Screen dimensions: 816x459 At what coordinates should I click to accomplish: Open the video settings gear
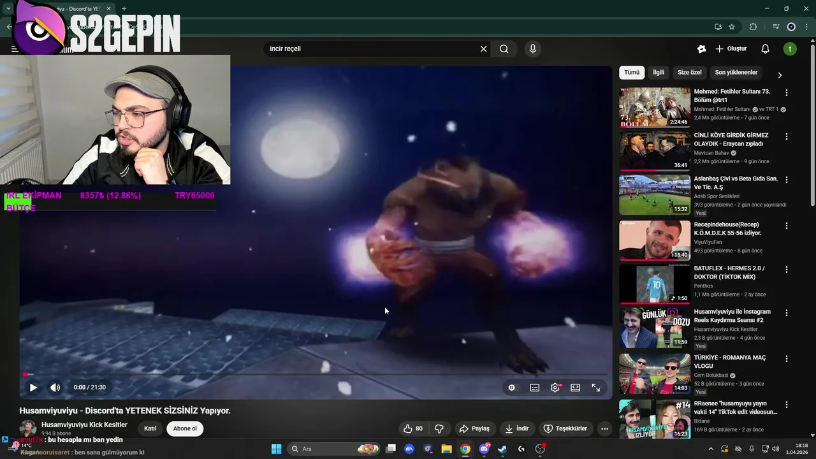pos(555,387)
